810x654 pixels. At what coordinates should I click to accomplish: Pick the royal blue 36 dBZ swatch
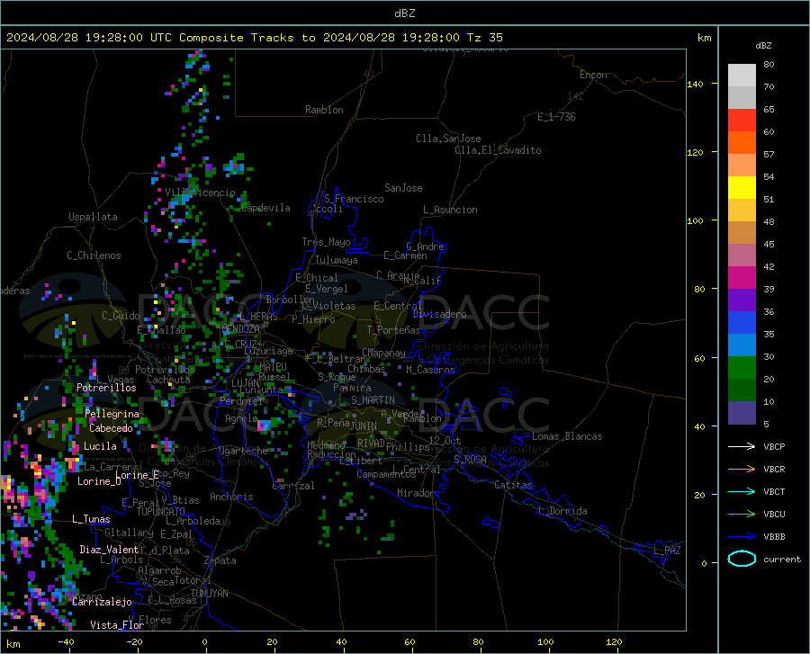(742, 323)
